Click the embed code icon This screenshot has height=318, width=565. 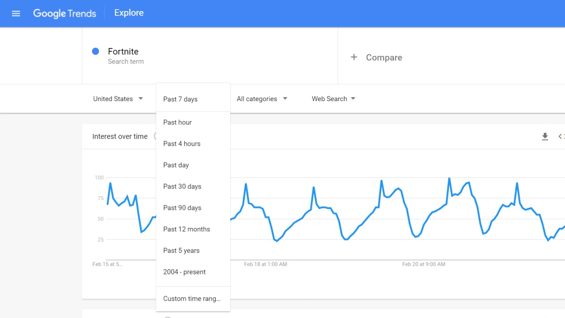(561, 136)
